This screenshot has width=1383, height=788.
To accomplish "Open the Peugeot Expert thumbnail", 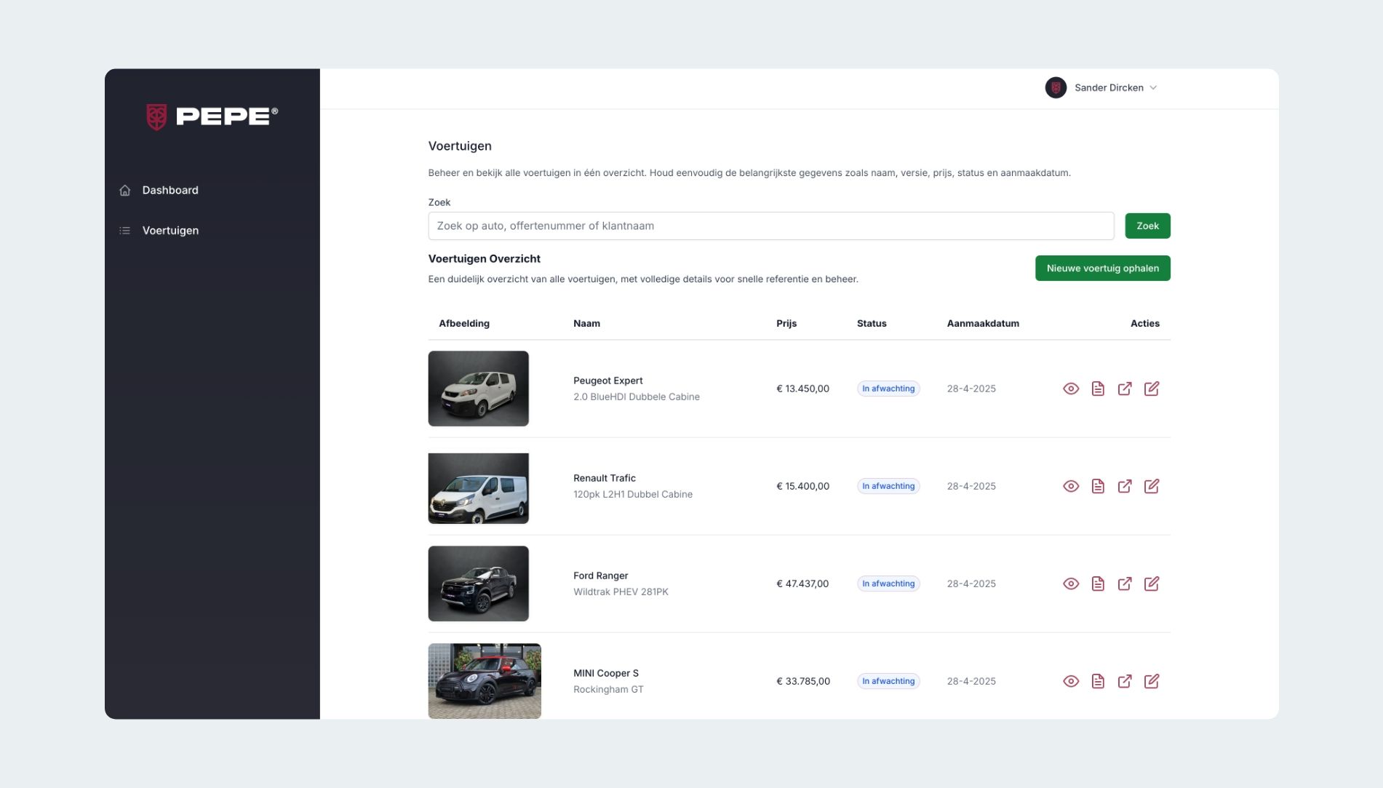I will (x=478, y=389).
